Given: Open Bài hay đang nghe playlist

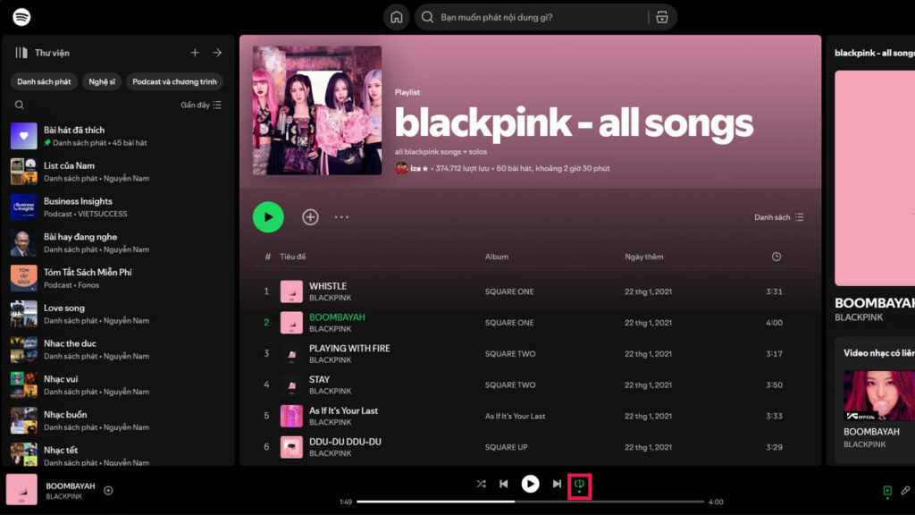Looking at the screenshot, I should (x=117, y=243).
